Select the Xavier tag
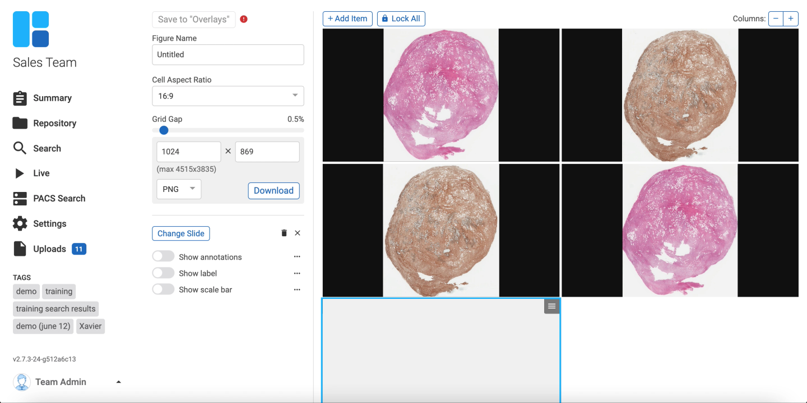This screenshot has width=807, height=403. [90, 326]
